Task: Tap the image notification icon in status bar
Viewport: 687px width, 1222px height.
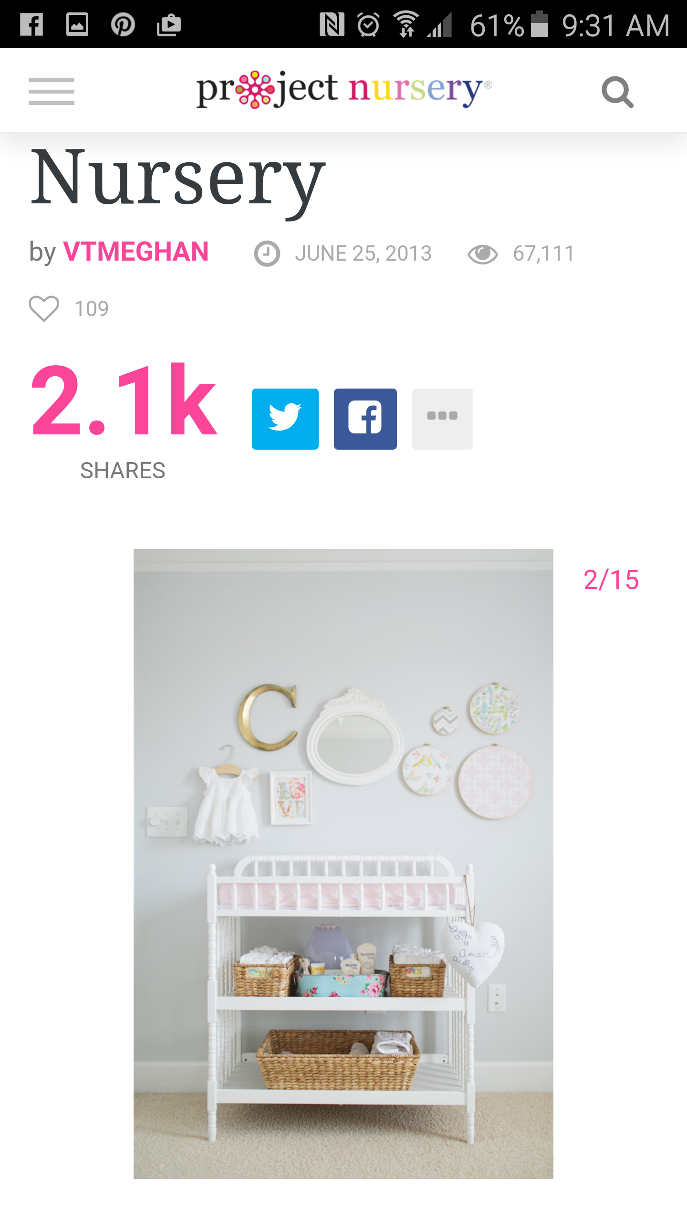Action: tap(77, 24)
